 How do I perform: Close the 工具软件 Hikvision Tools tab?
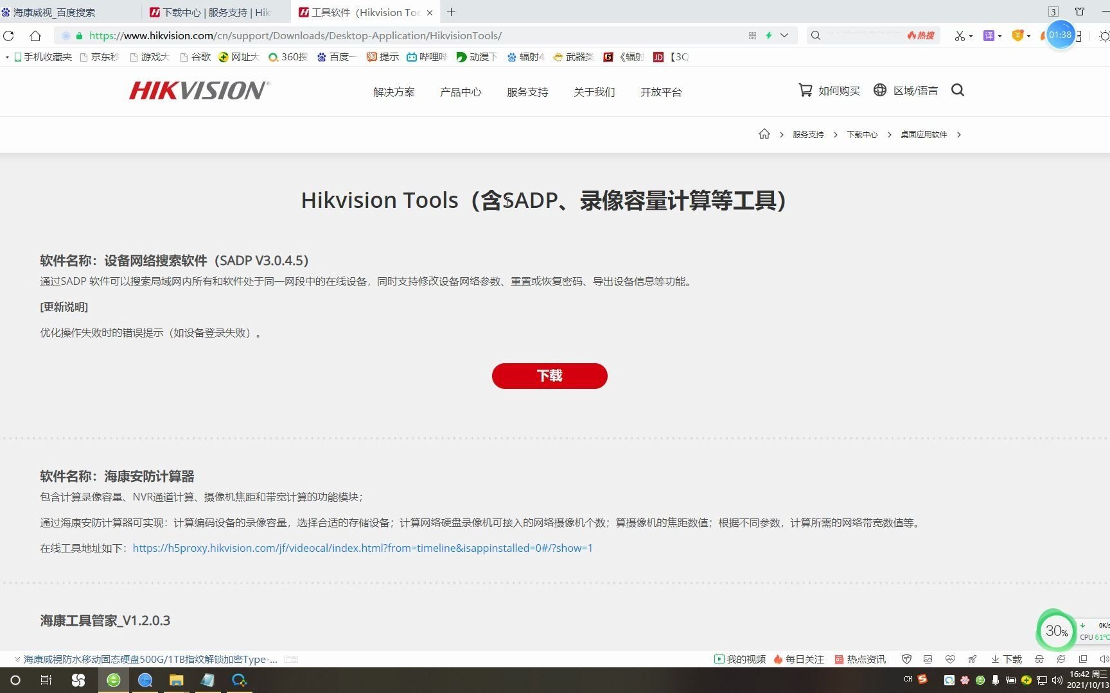[x=430, y=12]
